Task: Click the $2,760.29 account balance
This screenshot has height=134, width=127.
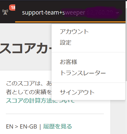Action: (x=100, y=13)
